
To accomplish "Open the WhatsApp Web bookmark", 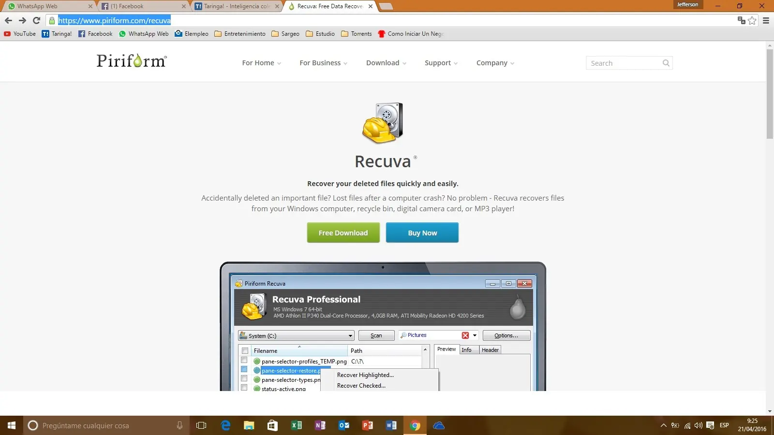I will click(x=144, y=34).
